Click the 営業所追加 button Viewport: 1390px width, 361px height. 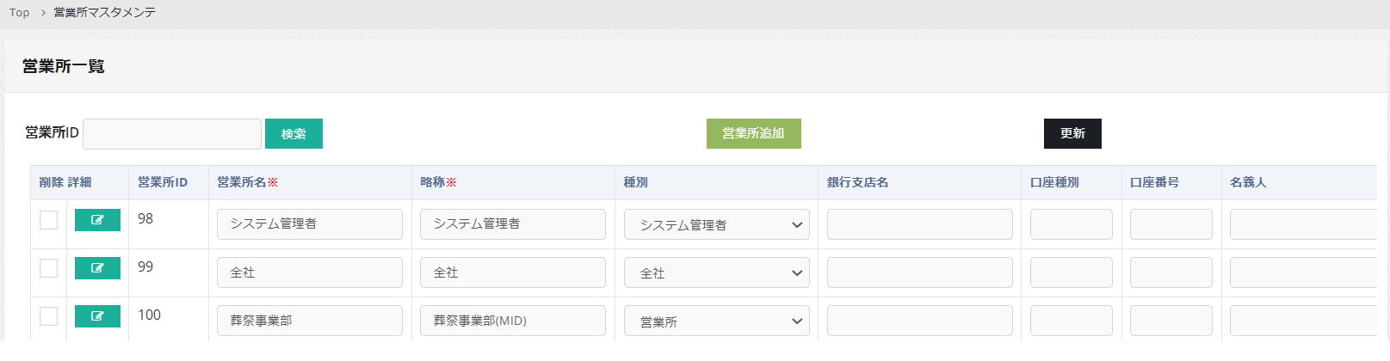click(753, 133)
